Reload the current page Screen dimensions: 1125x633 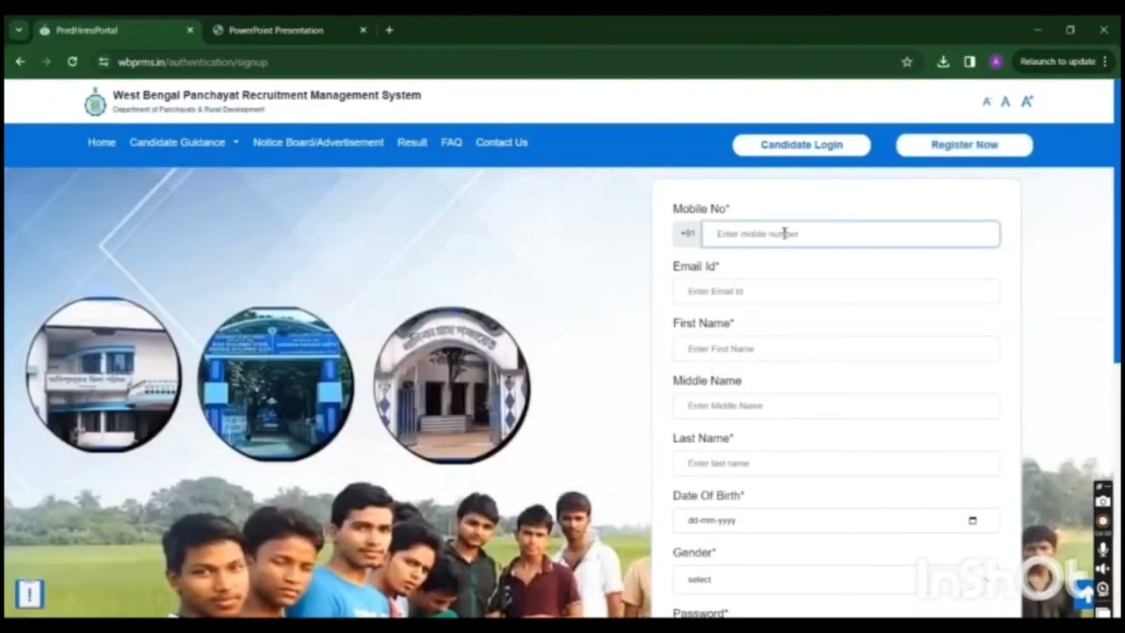click(x=72, y=62)
